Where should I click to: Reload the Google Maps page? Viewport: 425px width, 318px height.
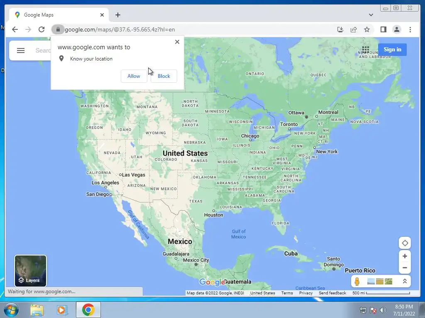42,29
